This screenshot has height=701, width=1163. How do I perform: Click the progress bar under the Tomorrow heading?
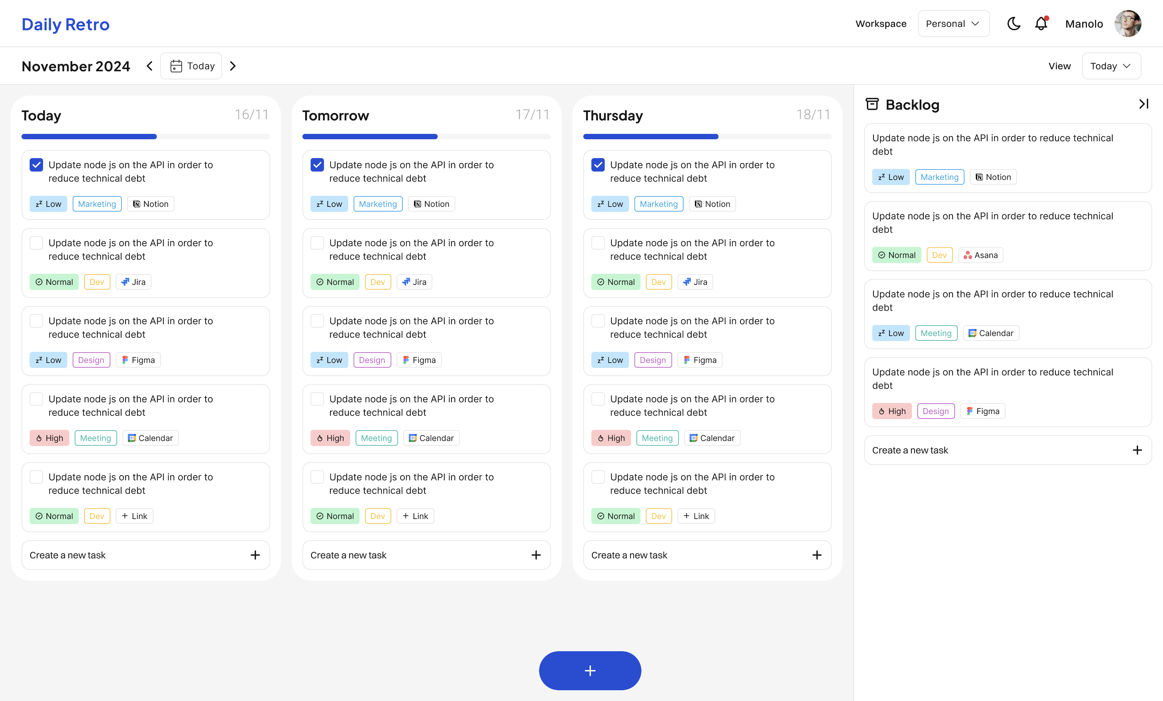click(426, 137)
